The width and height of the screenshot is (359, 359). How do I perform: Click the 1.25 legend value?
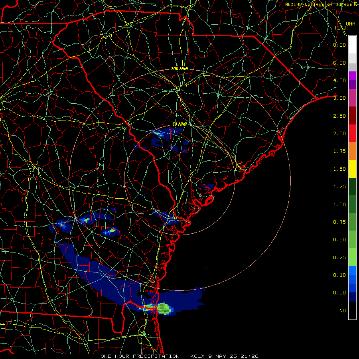[x=339, y=187]
